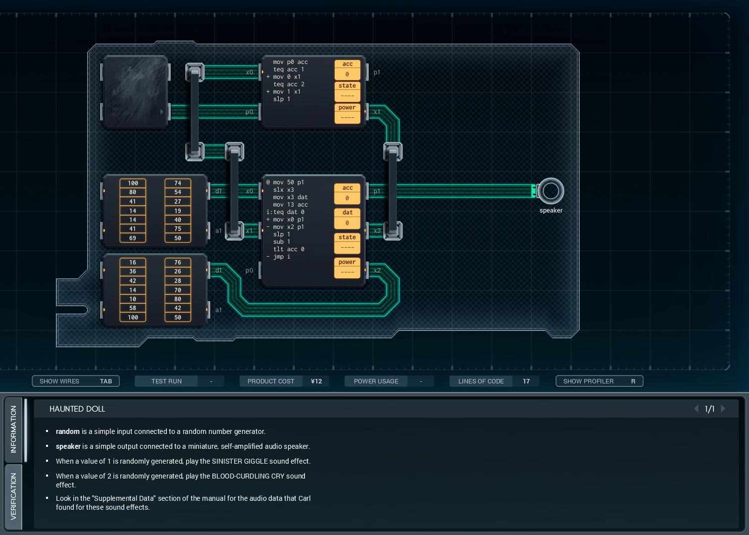Click the acc register of the top microcontroller

[347, 70]
